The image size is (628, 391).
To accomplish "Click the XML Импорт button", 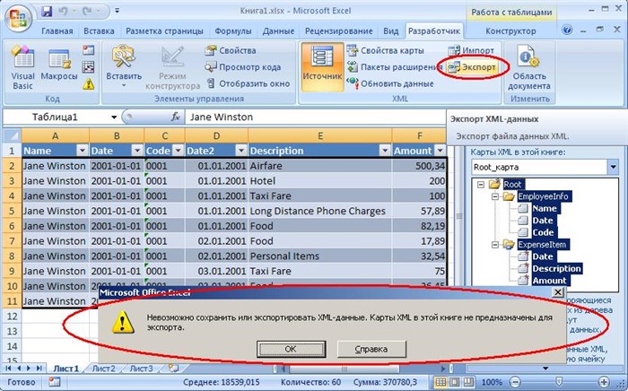I will 471,50.
